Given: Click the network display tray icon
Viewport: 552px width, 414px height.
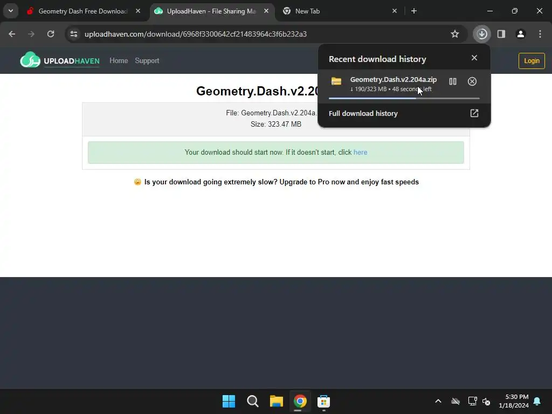Looking at the screenshot, I should coord(472,401).
